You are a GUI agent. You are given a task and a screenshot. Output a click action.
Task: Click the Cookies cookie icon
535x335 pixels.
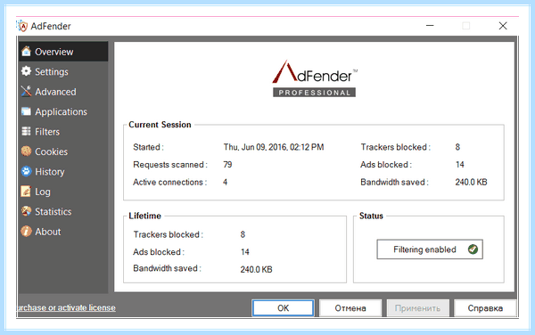(26, 151)
